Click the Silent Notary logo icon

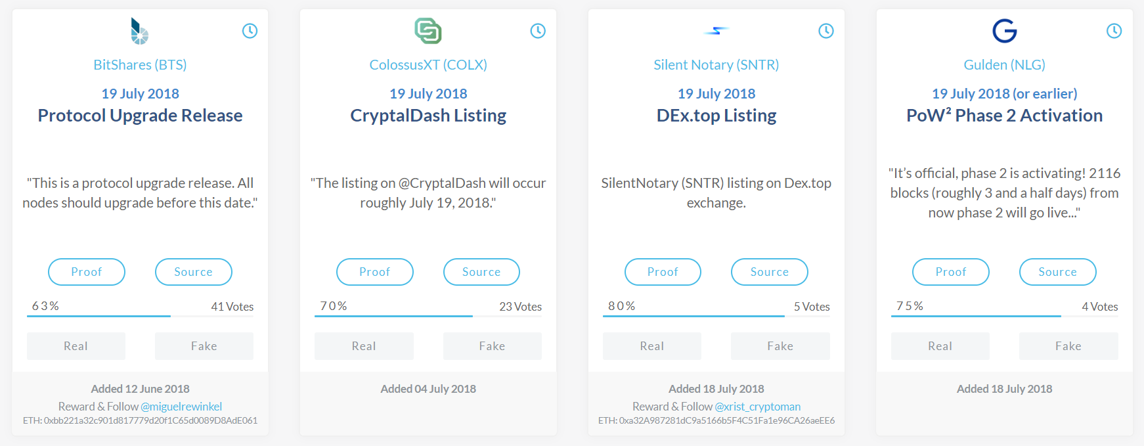716,31
